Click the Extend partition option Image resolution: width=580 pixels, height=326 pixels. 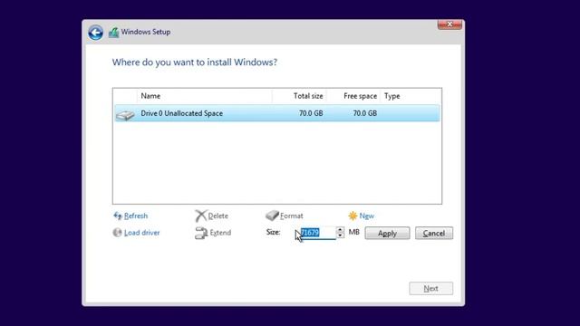pos(220,233)
